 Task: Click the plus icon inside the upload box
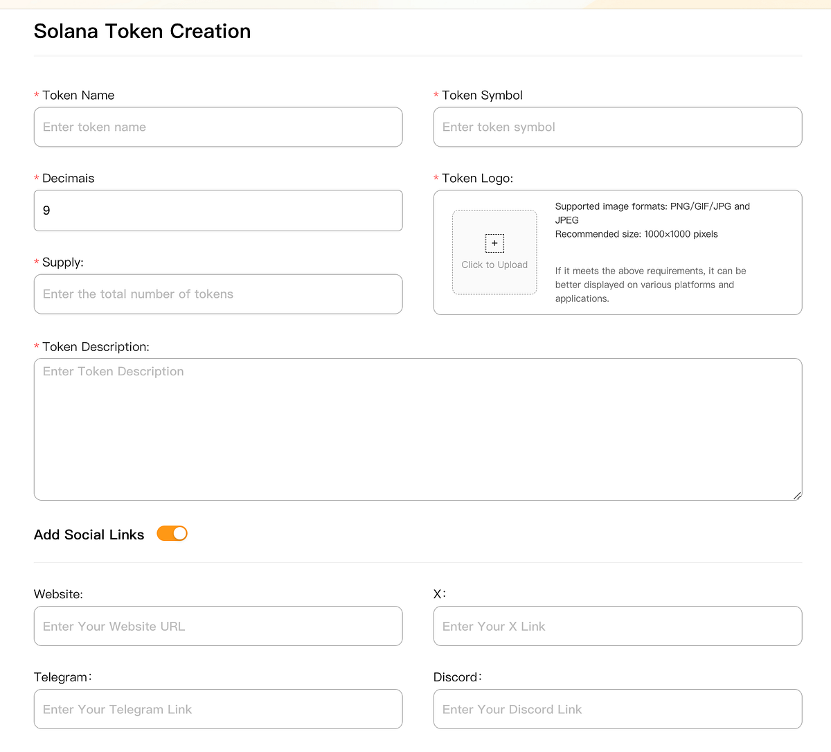(494, 243)
